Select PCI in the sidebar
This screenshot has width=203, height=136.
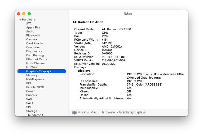28,83
